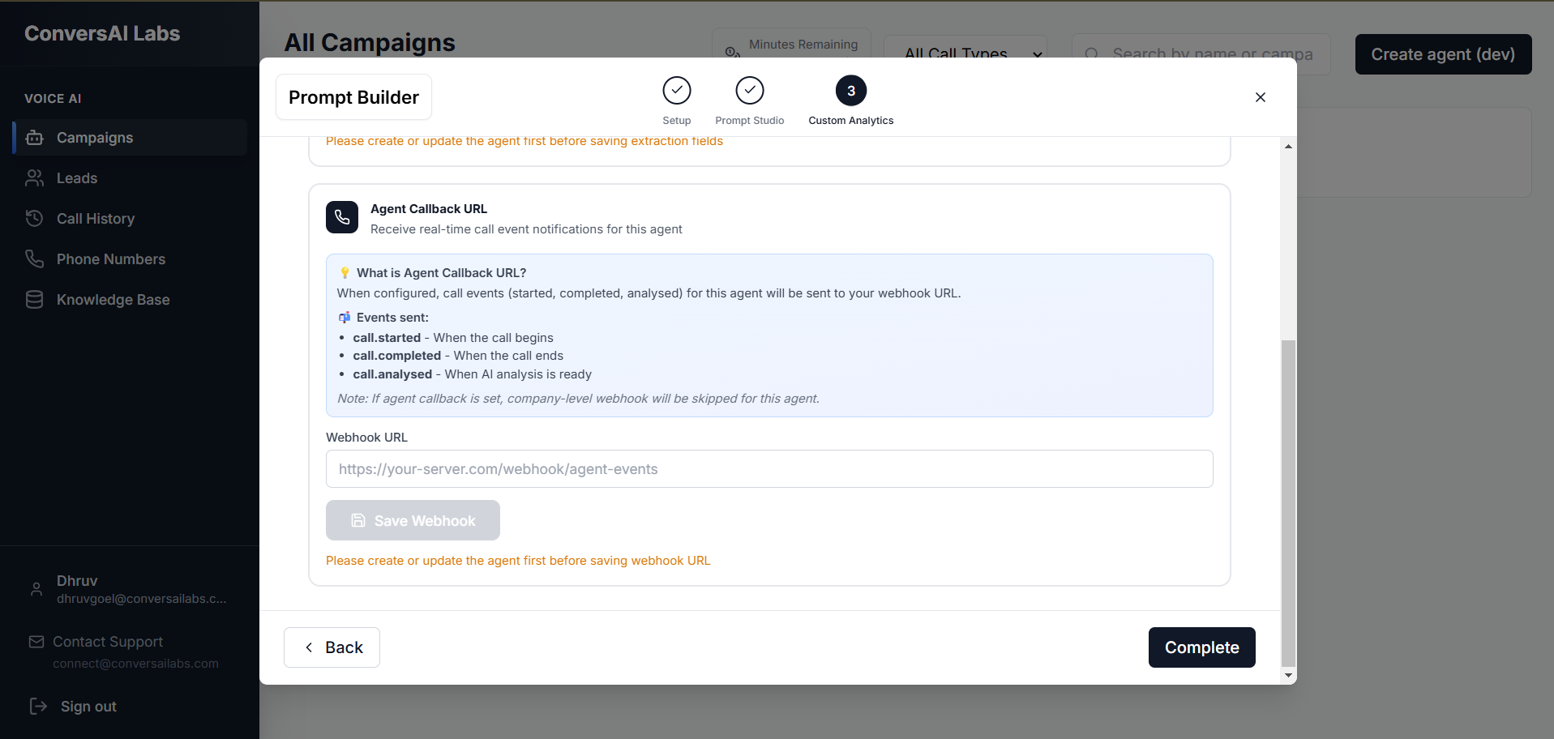Click the Sign out arrow icon
Viewport: 1554px width, 739px height.
[x=38, y=707]
